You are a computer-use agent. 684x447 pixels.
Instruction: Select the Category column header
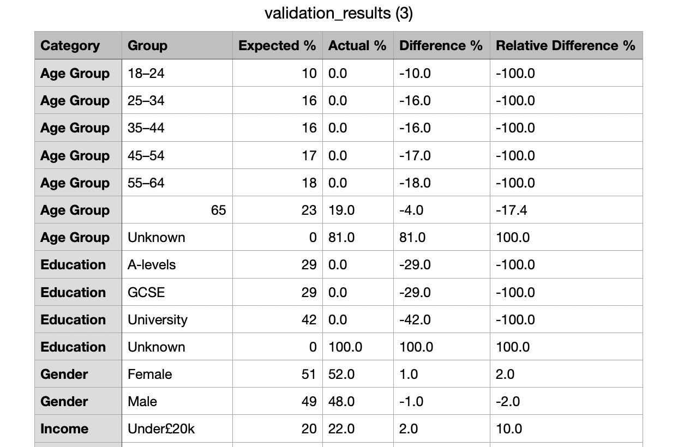(70, 46)
